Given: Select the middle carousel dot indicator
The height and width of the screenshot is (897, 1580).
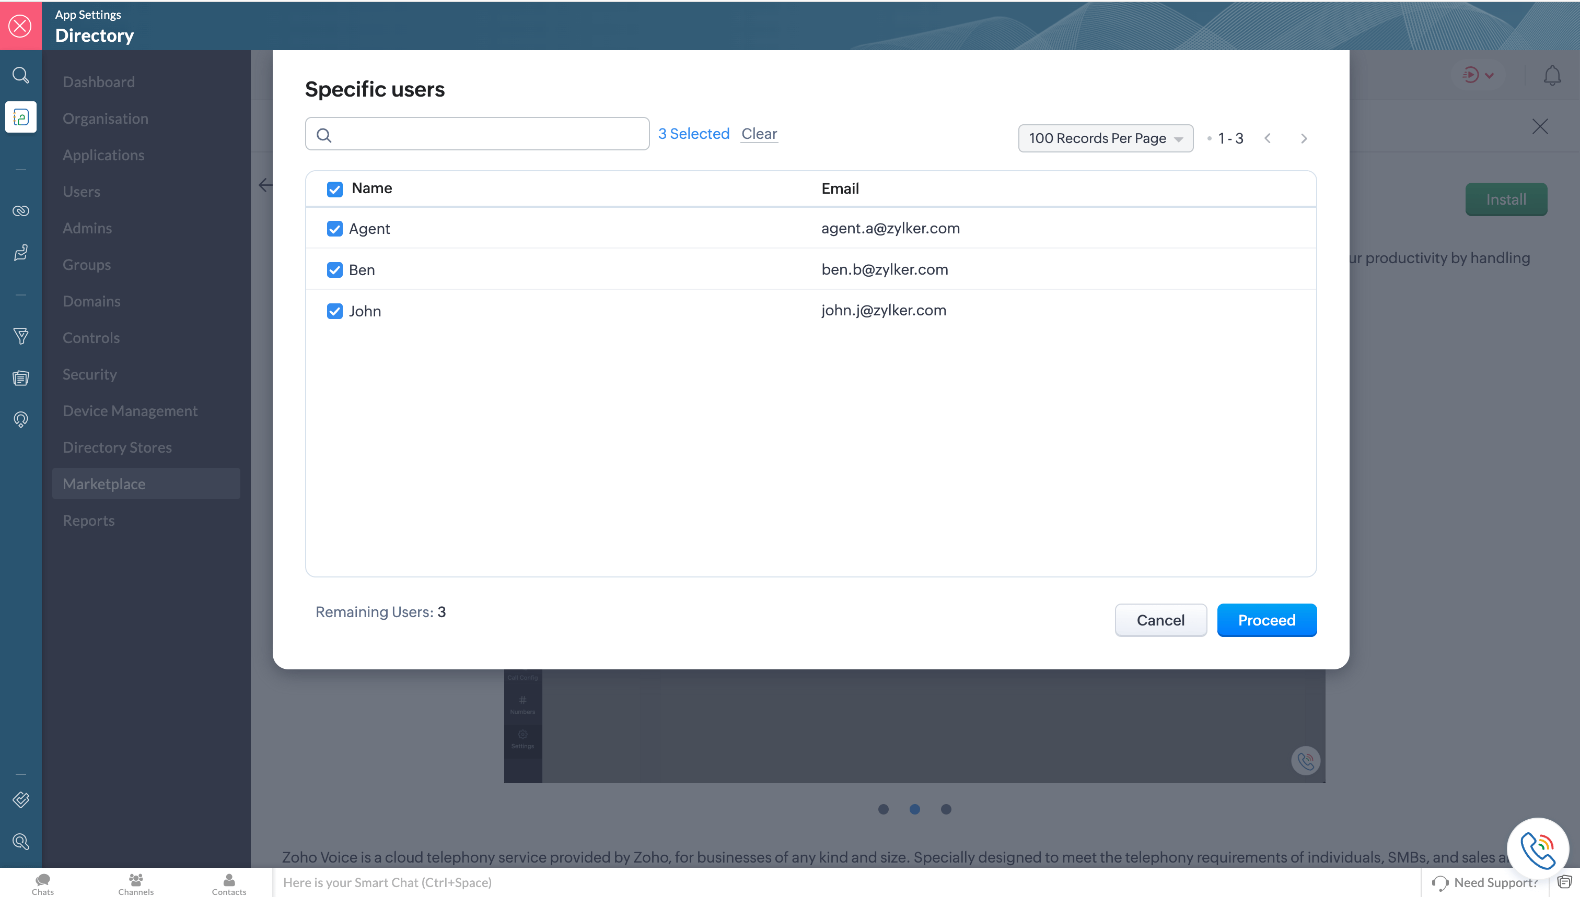Looking at the screenshot, I should click(x=914, y=809).
